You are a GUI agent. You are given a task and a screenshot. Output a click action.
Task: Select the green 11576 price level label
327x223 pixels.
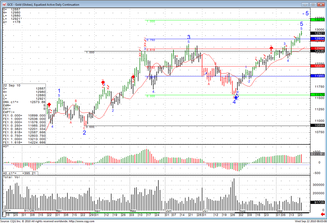click(317, 94)
